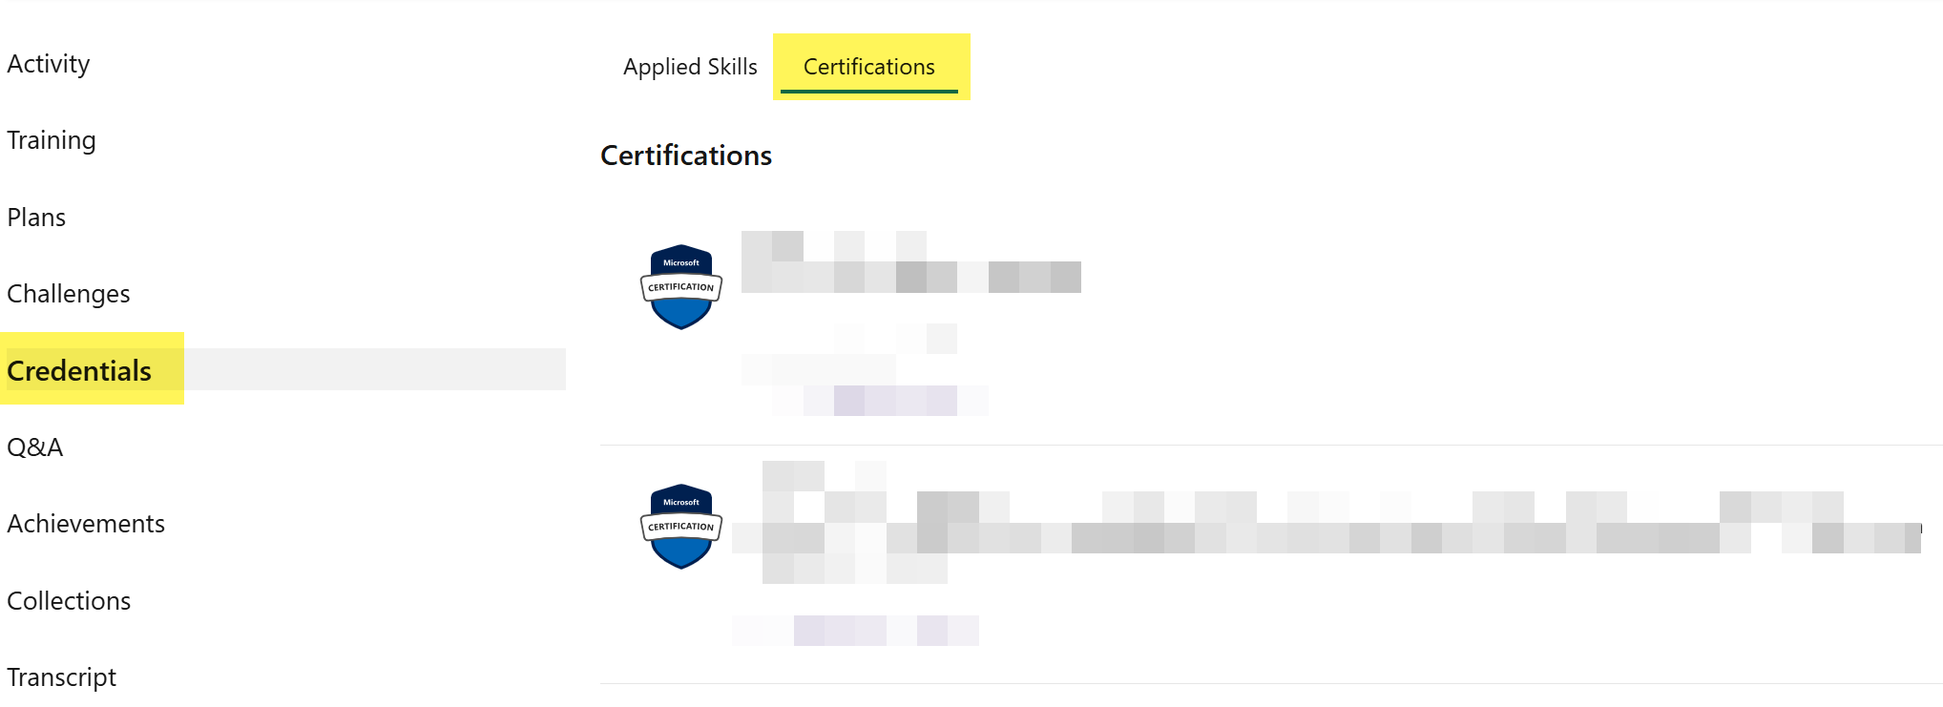Viewport: 1943px width, 707px height.
Task: Click the Certifications heading
Action: point(685,156)
